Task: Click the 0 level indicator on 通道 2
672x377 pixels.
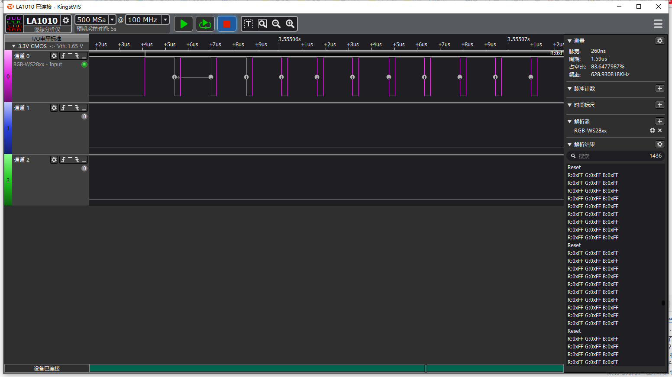Action: pos(84,168)
